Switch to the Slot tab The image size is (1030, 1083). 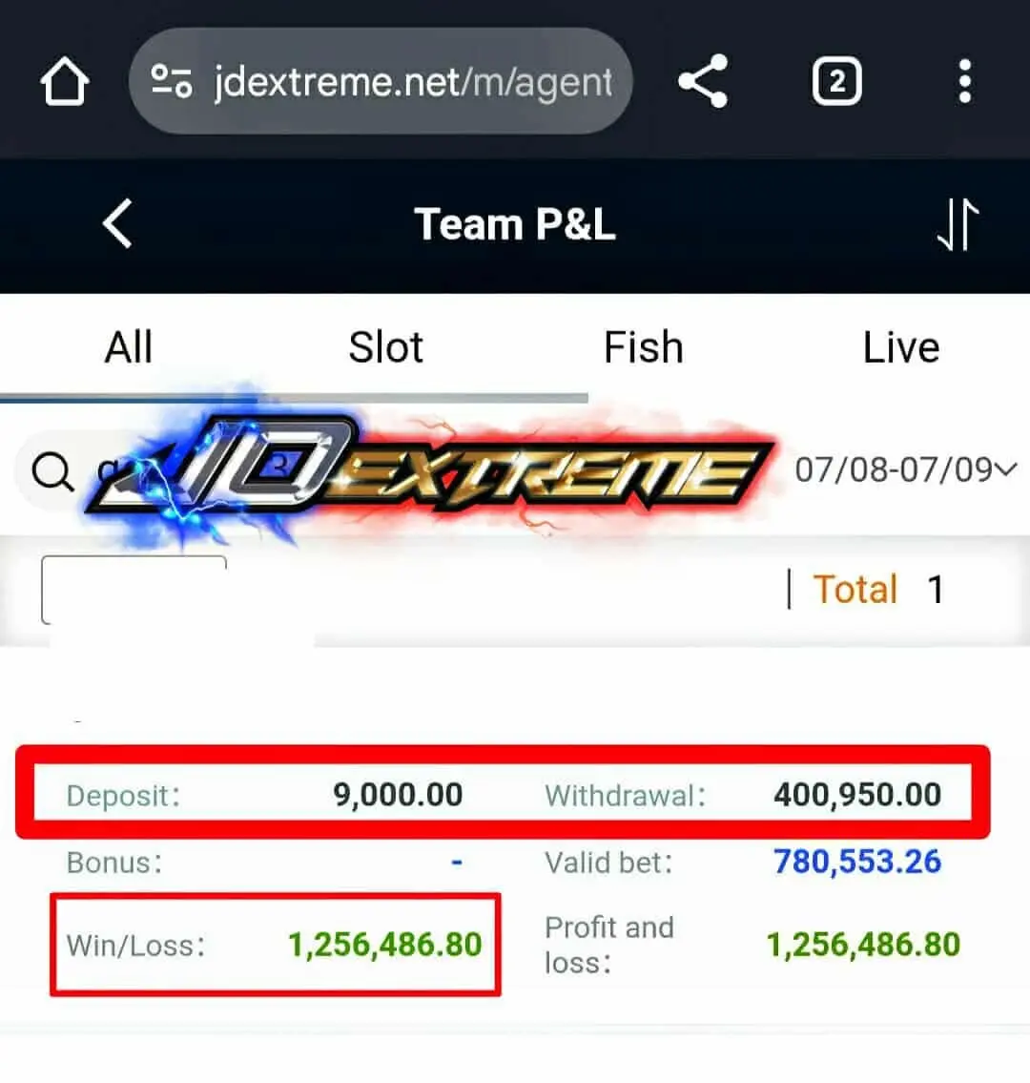[x=386, y=346]
